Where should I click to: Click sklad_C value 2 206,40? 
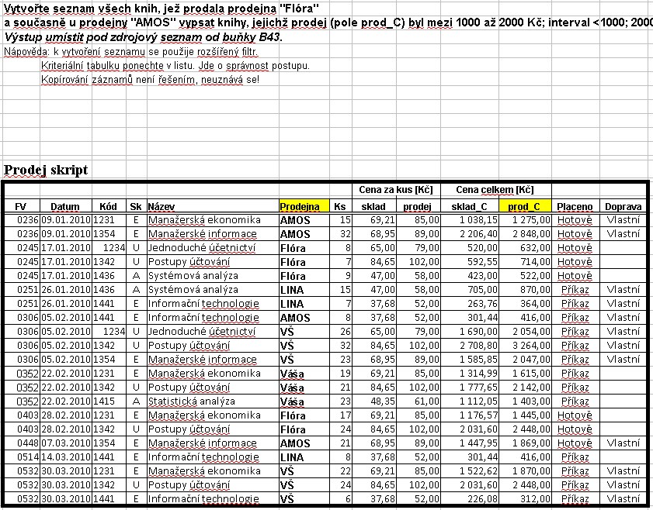tap(469, 234)
